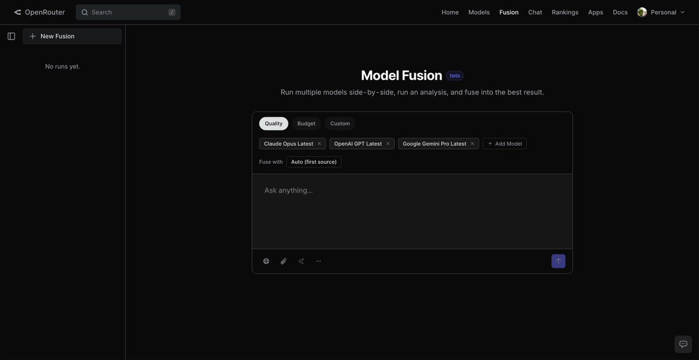This screenshot has height=360, width=699.
Task: Select the Custom preset
Action: coord(340,123)
